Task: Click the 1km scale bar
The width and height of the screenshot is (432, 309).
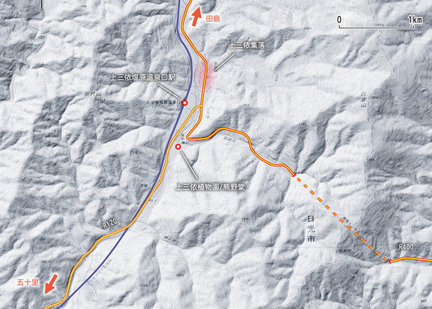Action: coord(376,26)
